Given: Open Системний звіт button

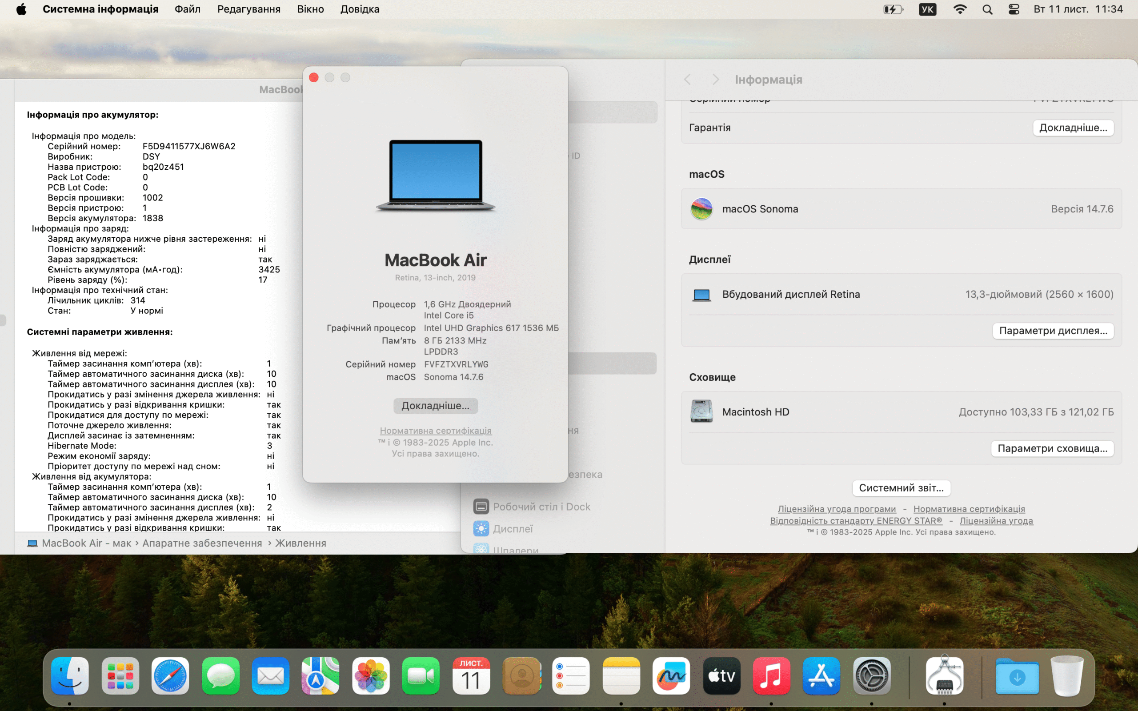Looking at the screenshot, I should (901, 488).
